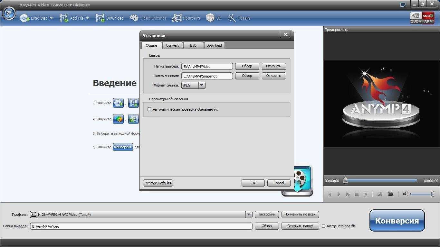Expand the Add File dropdown arrow
This screenshot has height=247, width=440.
click(x=87, y=18)
